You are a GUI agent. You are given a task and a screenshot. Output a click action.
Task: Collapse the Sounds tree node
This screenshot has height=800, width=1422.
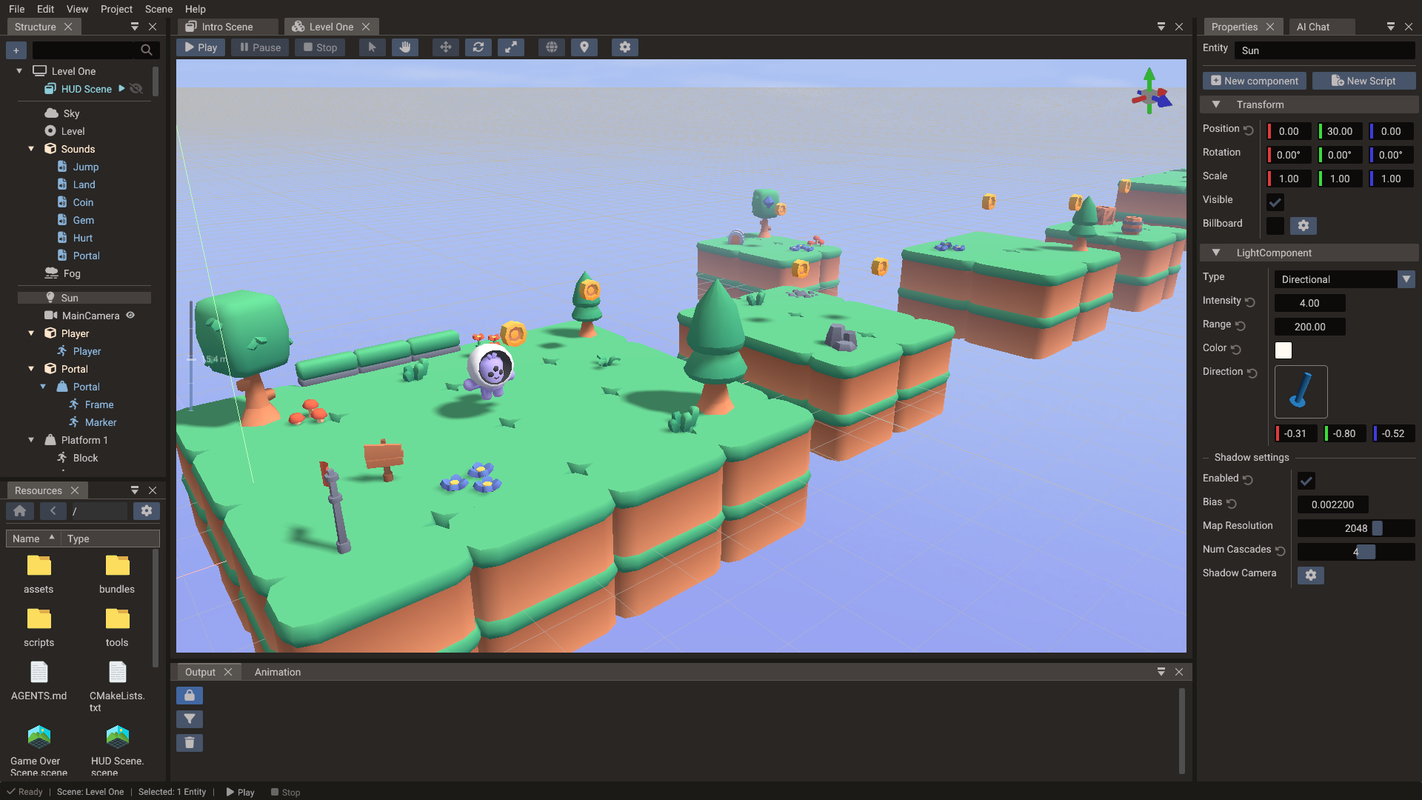click(31, 149)
